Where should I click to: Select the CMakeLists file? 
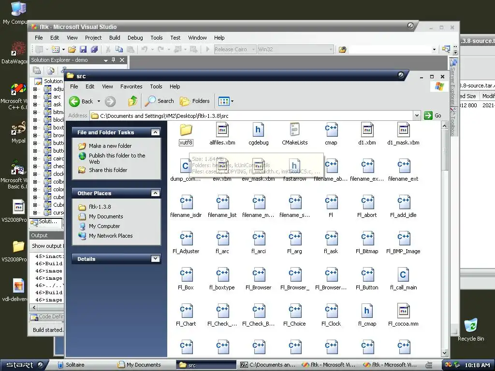[294, 135]
